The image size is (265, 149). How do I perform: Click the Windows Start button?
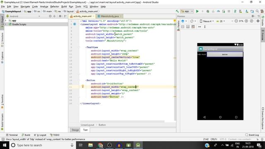coord(5,145)
